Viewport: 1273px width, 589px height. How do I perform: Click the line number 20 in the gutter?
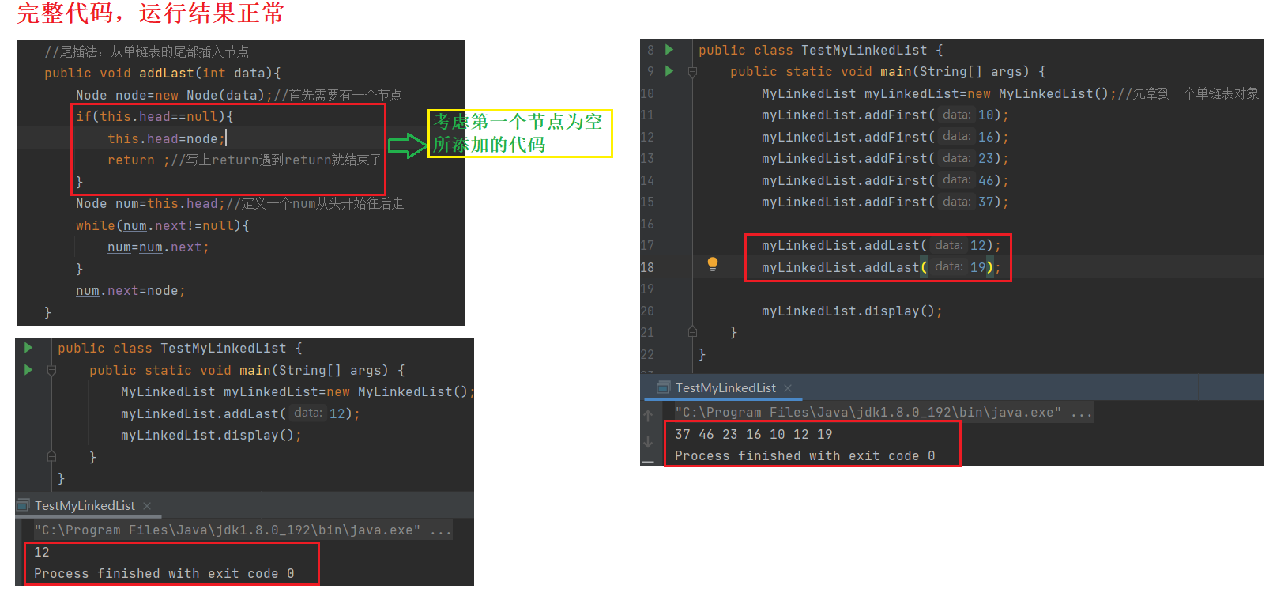tap(647, 311)
